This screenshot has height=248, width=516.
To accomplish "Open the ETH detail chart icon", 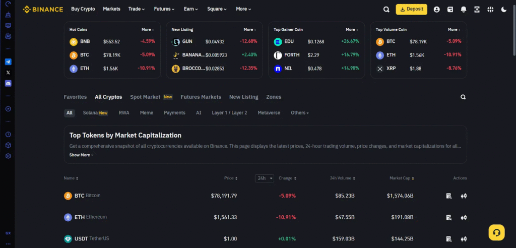I will click(x=448, y=217).
